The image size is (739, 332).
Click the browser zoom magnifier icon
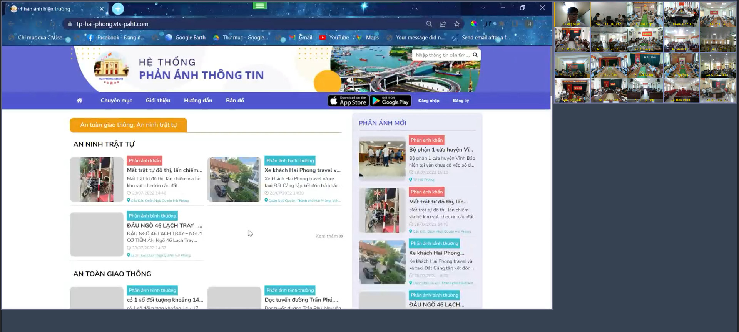point(429,24)
